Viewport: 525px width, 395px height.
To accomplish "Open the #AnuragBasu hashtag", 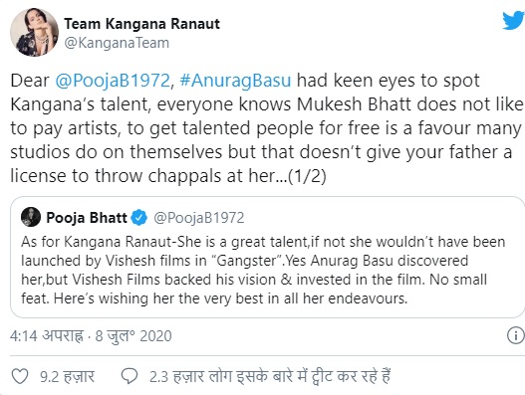I will tap(235, 81).
